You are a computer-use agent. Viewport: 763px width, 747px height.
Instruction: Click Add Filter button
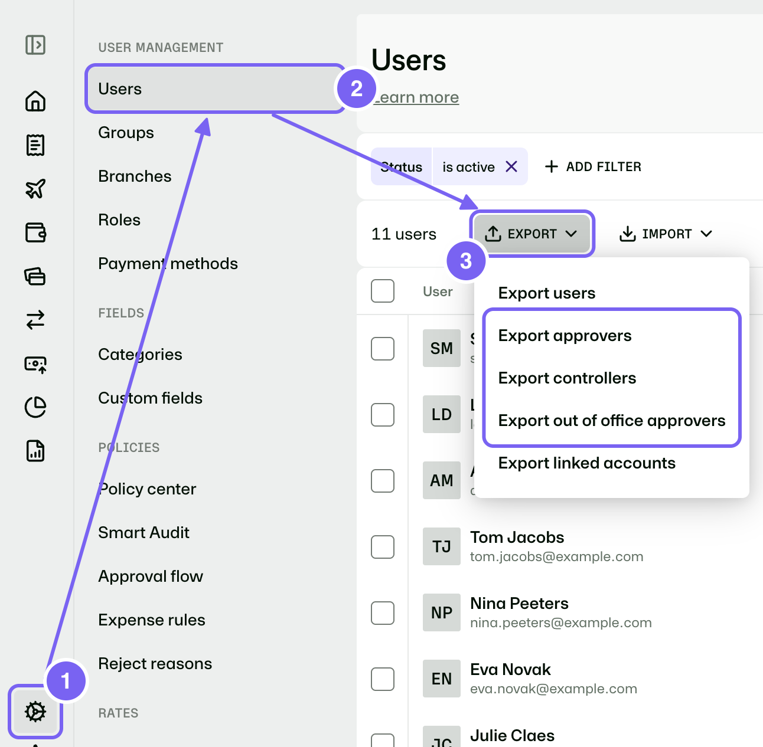pyautogui.click(x=592, y=167)
